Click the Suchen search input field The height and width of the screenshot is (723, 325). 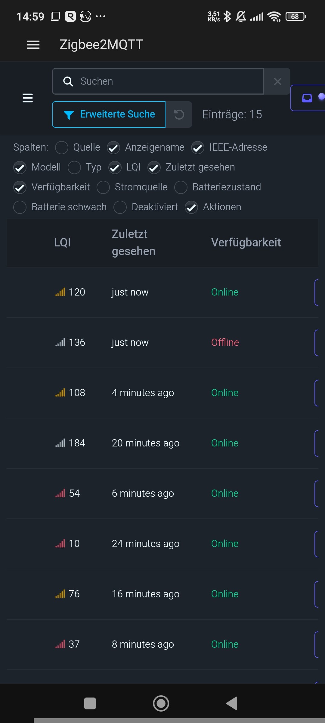point(169,81)
